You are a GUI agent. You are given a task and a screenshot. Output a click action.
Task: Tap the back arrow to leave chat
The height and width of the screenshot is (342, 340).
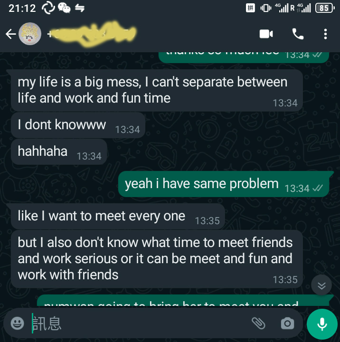tap(11, 34)
